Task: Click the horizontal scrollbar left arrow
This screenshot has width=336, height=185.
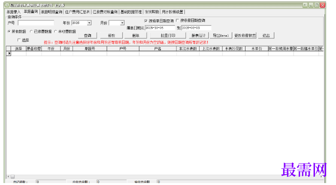Action: point(8,177)
